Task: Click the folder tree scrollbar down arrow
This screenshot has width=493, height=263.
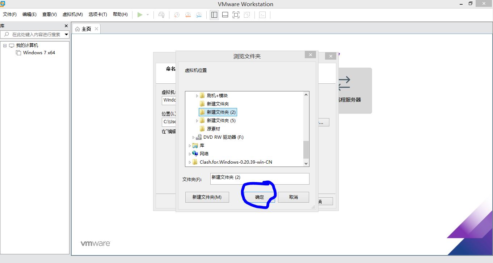Action: coord(306,163)
